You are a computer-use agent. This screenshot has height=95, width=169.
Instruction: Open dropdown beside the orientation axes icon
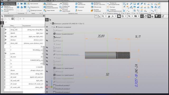coord(116,16)
